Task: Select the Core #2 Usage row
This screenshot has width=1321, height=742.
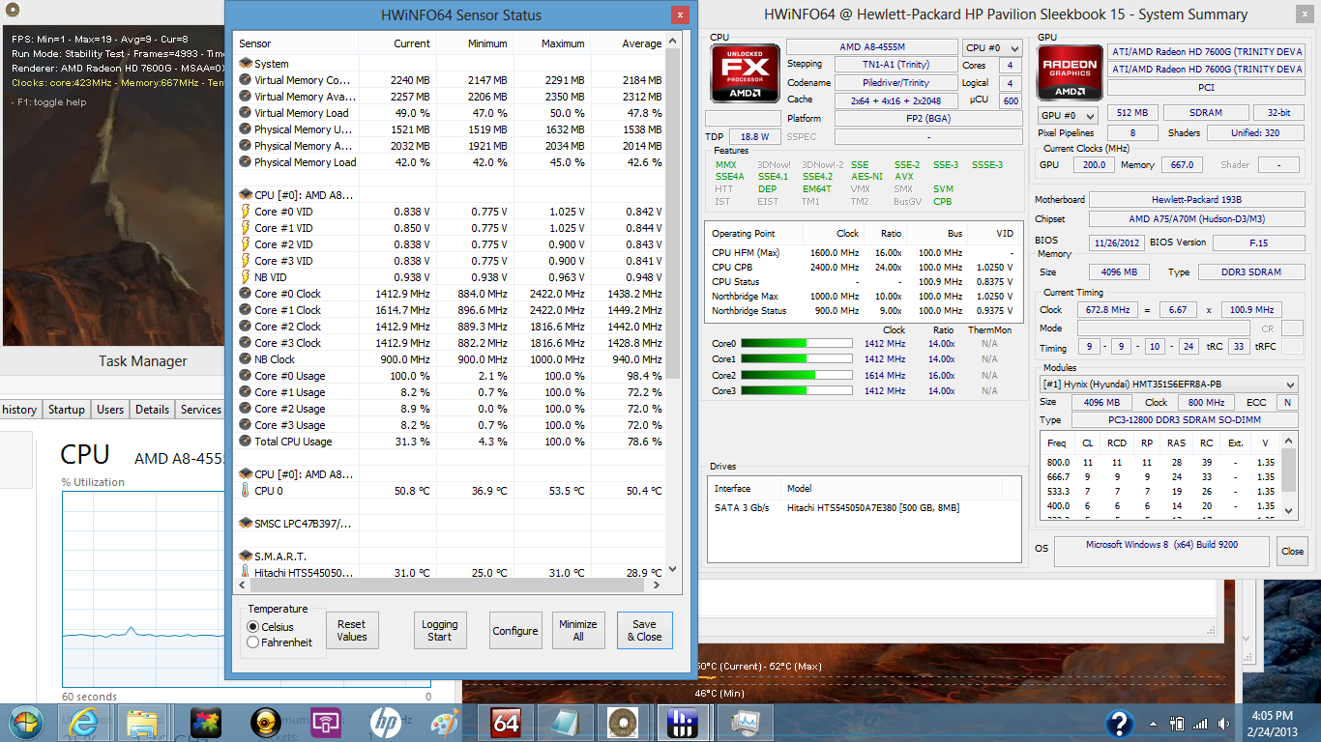Action: (451, 409)
